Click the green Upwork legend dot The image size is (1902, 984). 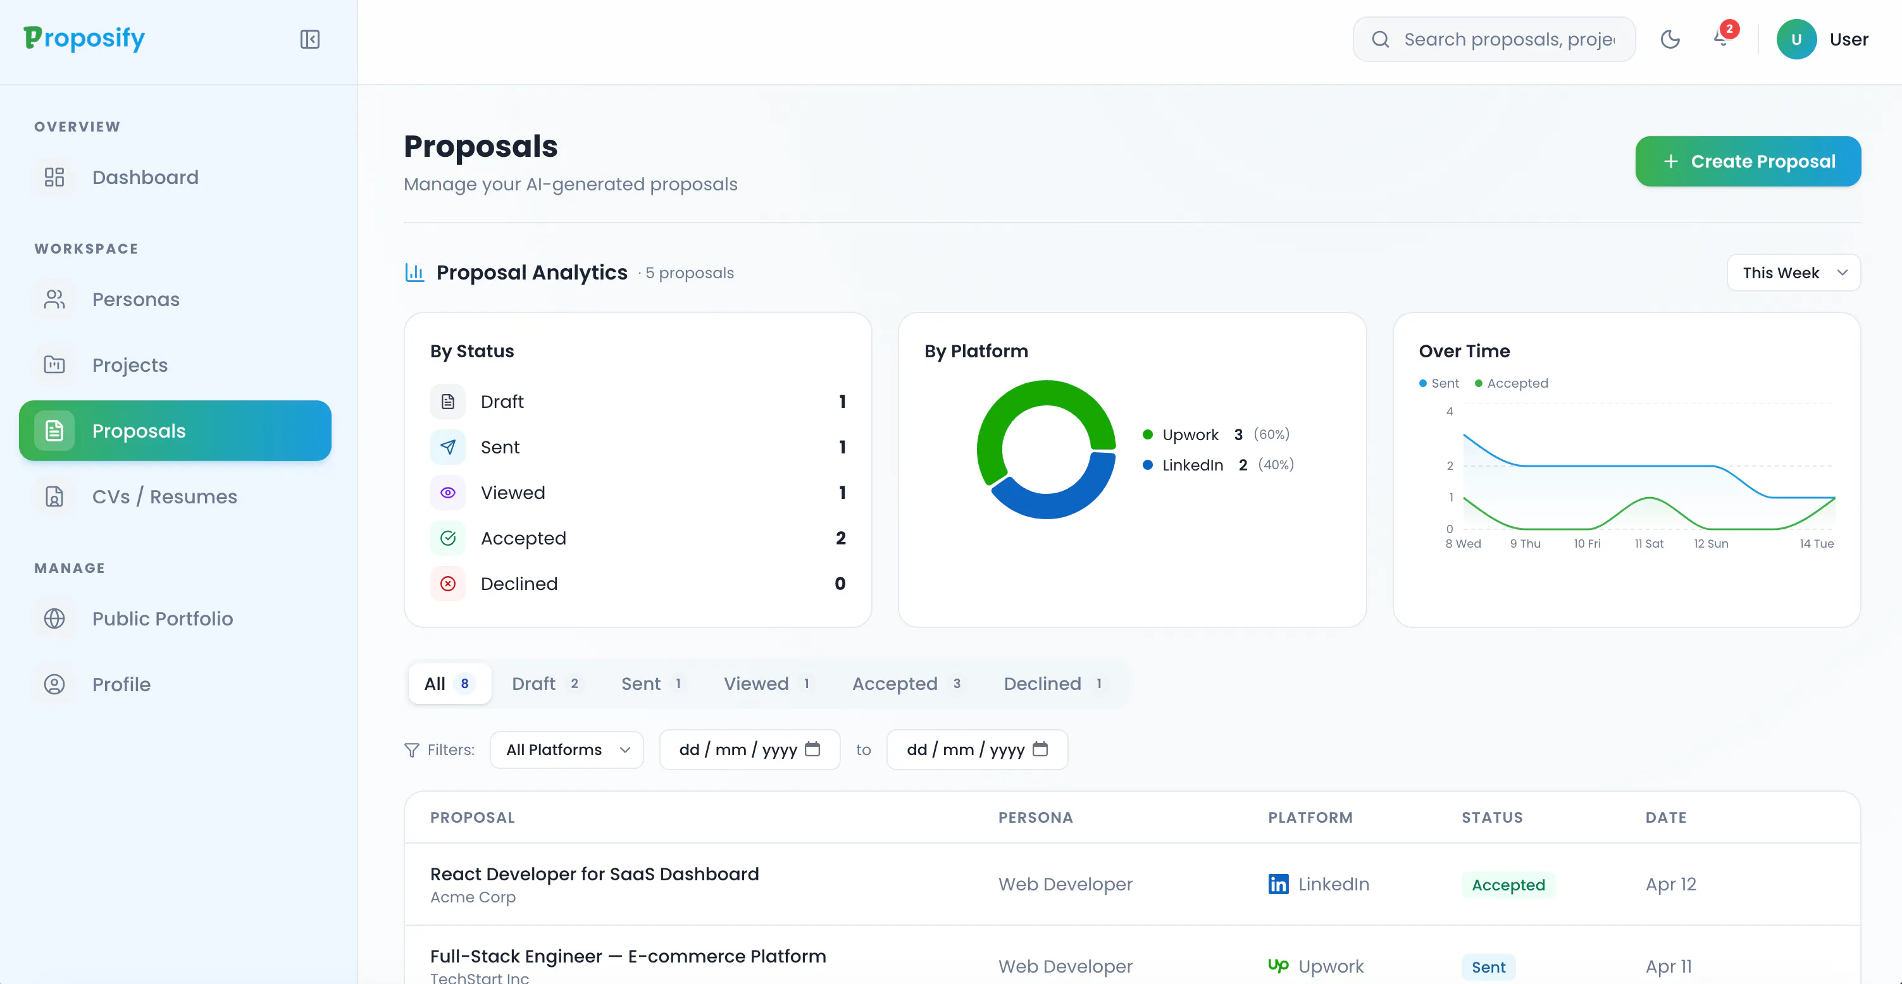click(1147, 434)
